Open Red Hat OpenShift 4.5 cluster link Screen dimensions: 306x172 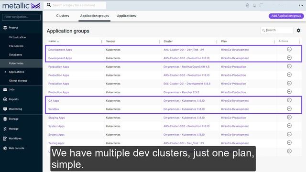point(186,67)
